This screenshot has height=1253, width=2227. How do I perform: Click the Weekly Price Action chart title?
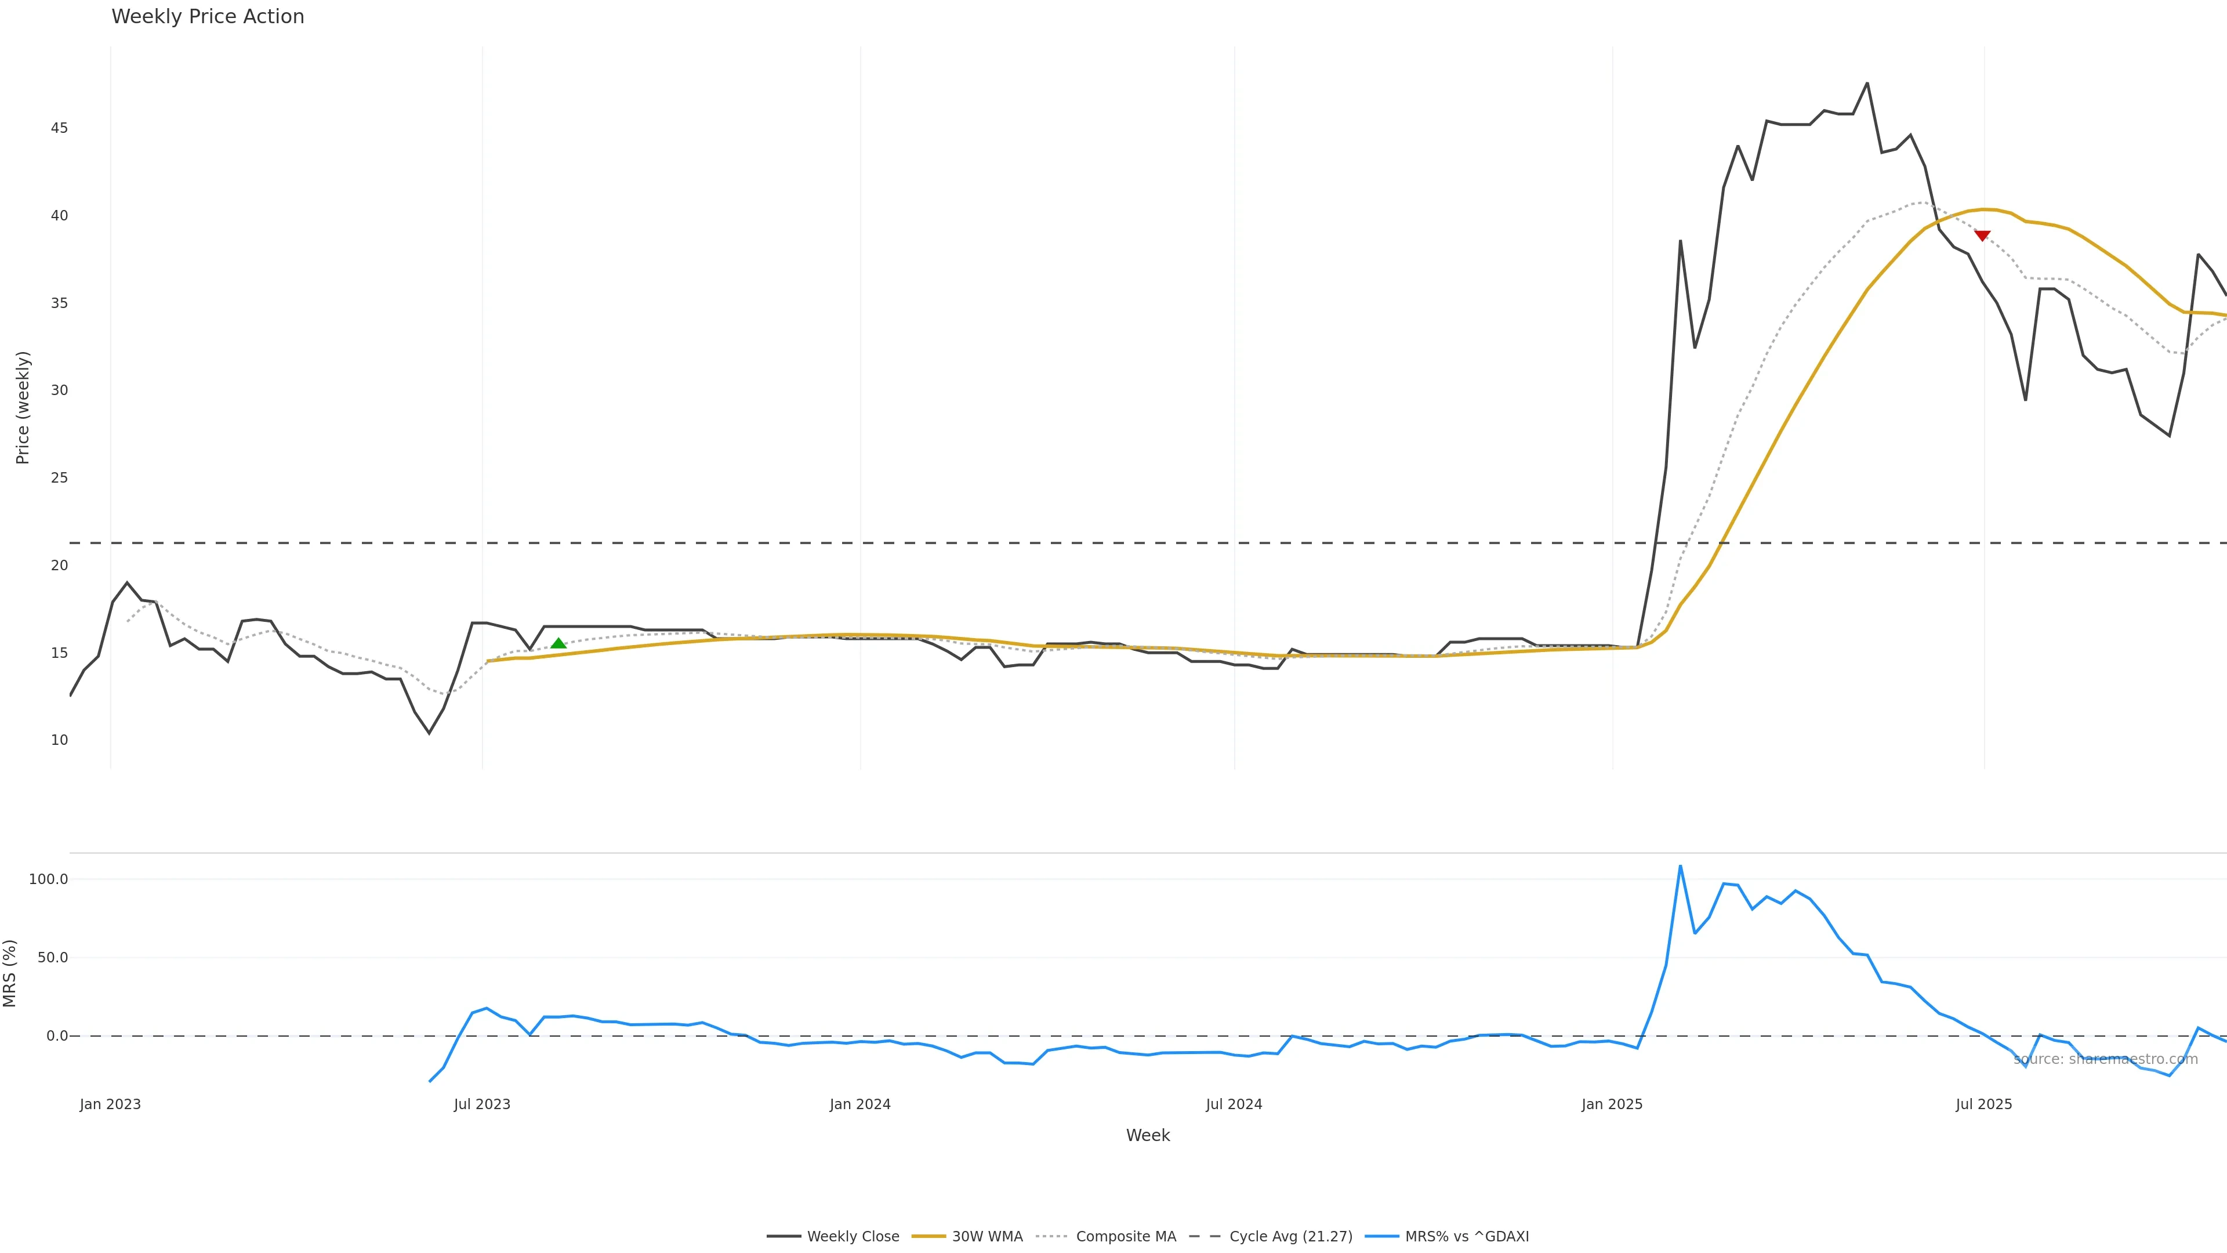coord(208,16)
